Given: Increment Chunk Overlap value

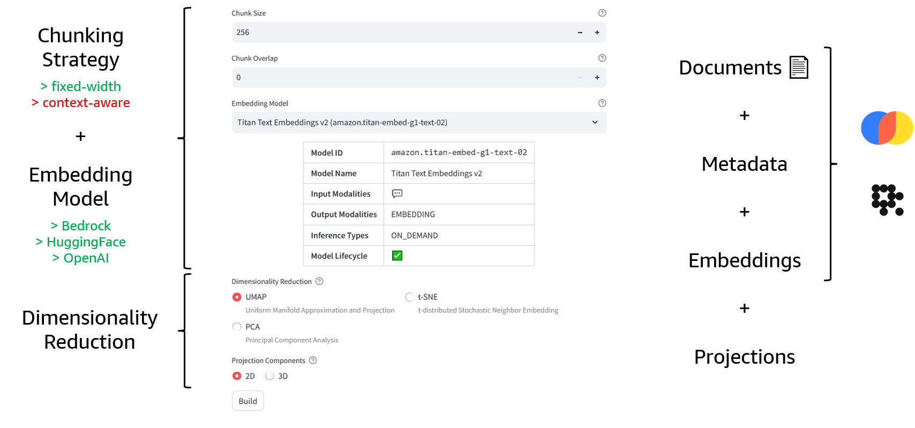Looking at the screenshot, I should coord(597,77).
